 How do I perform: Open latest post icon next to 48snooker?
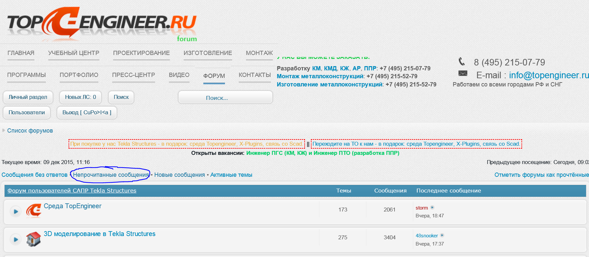tap(442, 235)
